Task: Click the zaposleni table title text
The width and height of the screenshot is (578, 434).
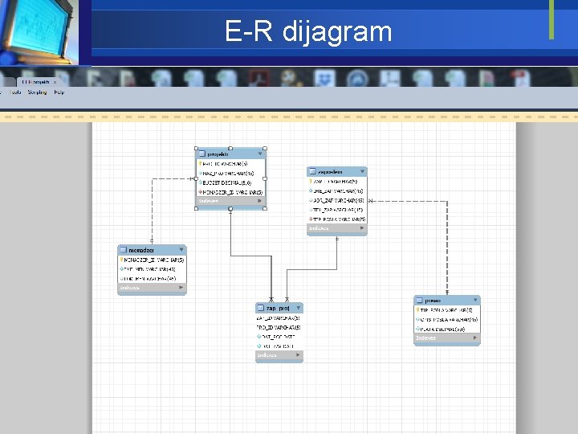Action: tap(330, 172)
